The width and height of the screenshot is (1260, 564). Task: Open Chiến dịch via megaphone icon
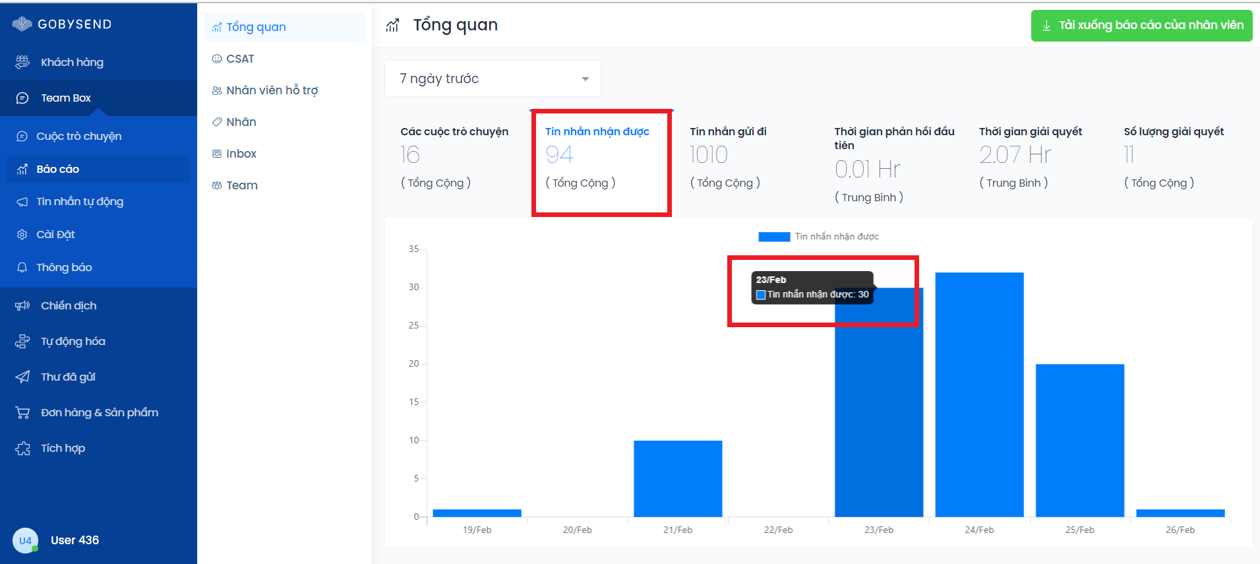(22, 305)
